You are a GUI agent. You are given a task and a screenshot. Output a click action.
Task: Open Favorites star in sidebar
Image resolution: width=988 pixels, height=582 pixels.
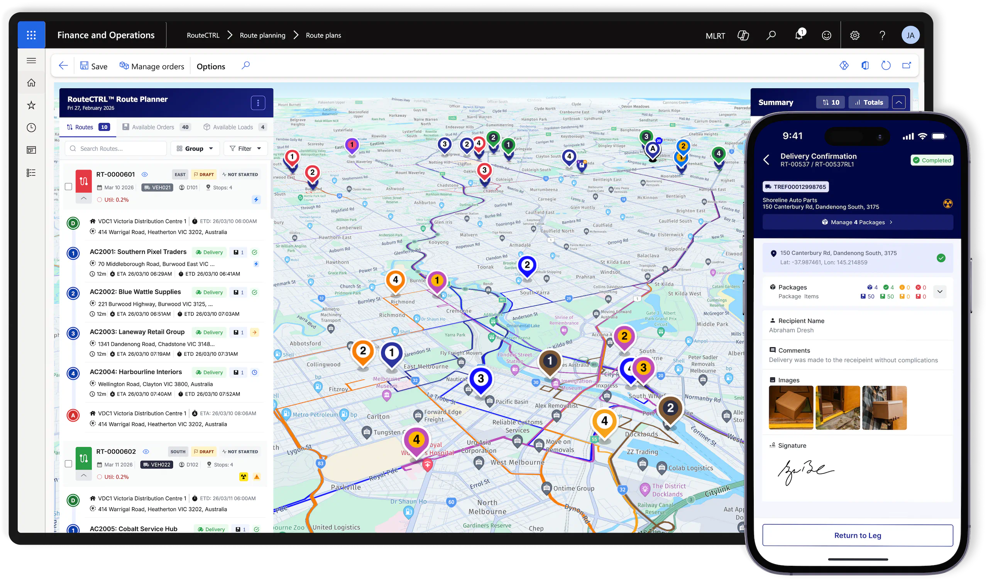pos(31,105)
